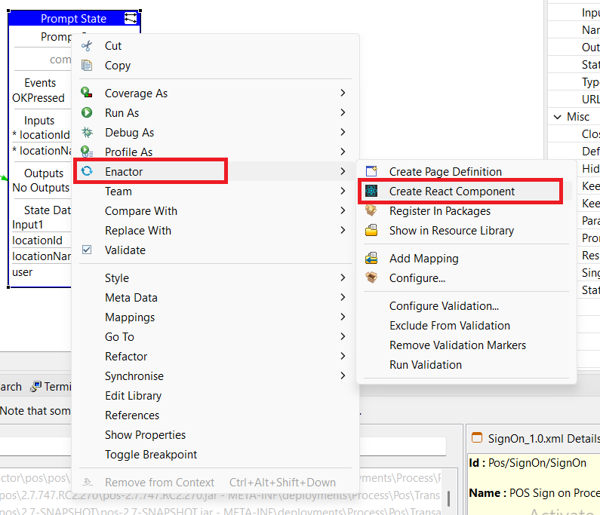Click the scrollbar in the bottom search results
Screen dimensions: 600x515
point(448,498)
